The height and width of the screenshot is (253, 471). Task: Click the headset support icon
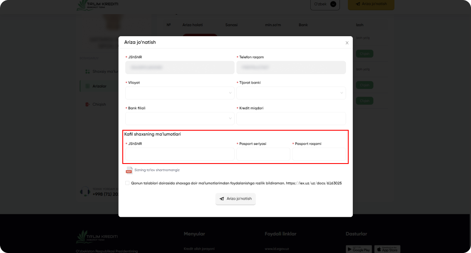pyautogui.click(x=85, y=191)
